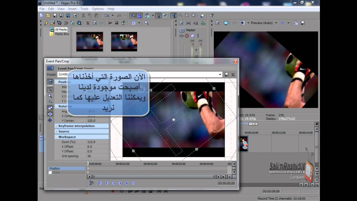Collapse the Workspace section
This screenshot has height=201, width=357.
[56, 137]
